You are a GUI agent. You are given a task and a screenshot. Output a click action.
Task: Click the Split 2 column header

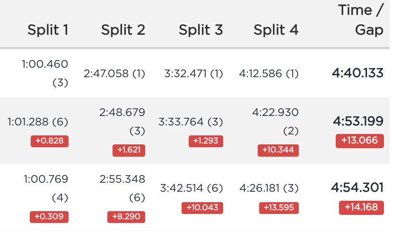123,30
